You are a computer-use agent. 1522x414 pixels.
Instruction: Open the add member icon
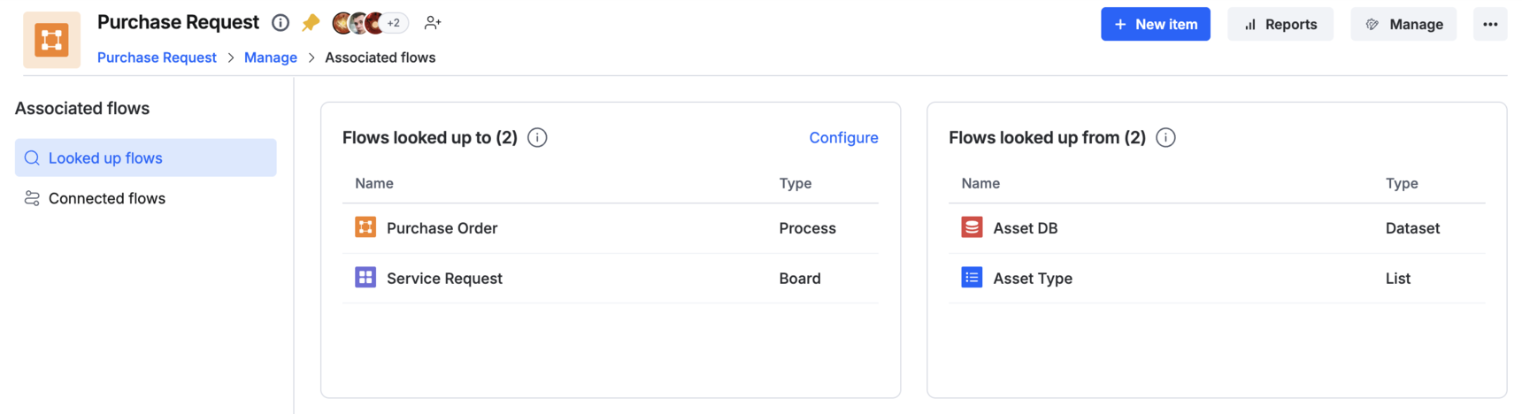coord(433,23)
